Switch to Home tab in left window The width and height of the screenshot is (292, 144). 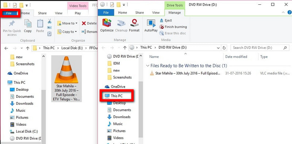click(25, 13)
